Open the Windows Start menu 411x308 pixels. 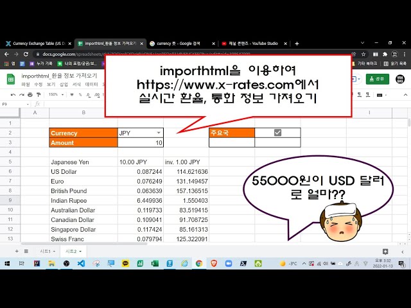tap(7, 263)
